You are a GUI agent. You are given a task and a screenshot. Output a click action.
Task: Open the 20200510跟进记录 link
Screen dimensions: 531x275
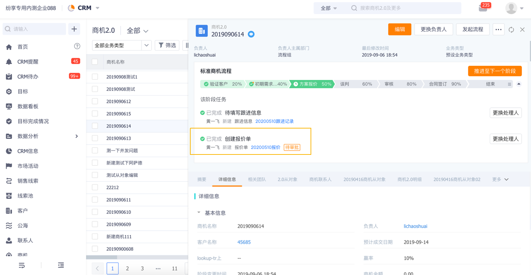[x=275, y=121]
